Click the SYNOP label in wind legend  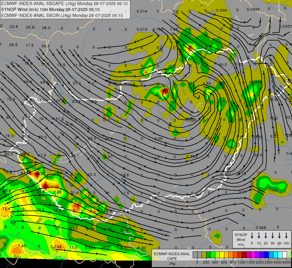click(x=241, y=235)
